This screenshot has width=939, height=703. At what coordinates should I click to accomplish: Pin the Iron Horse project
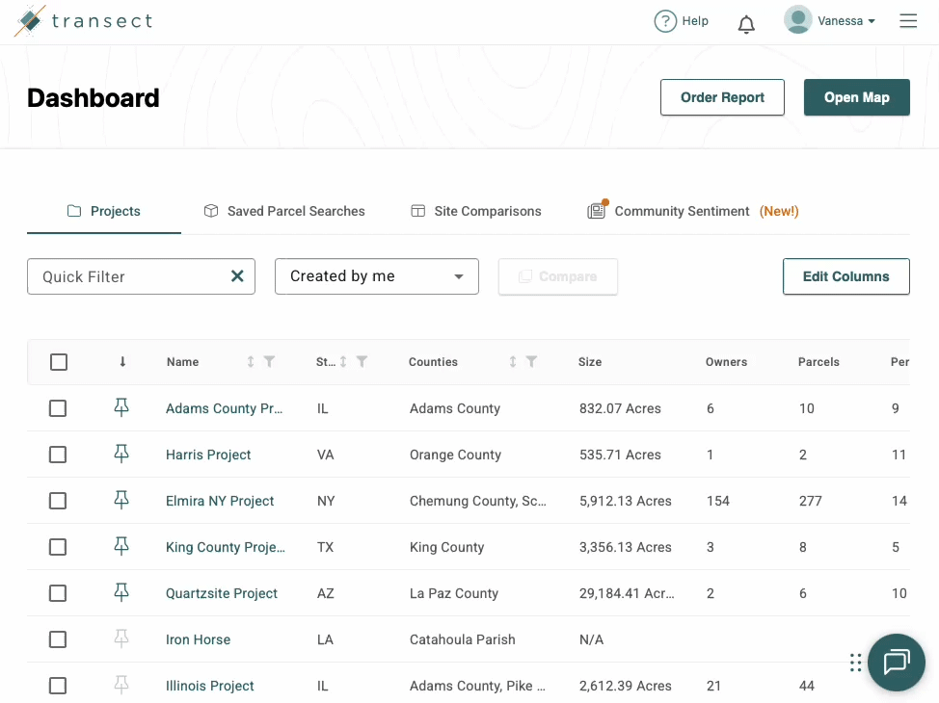(121, 639)
